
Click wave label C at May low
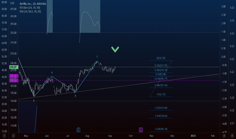(34, 101)
